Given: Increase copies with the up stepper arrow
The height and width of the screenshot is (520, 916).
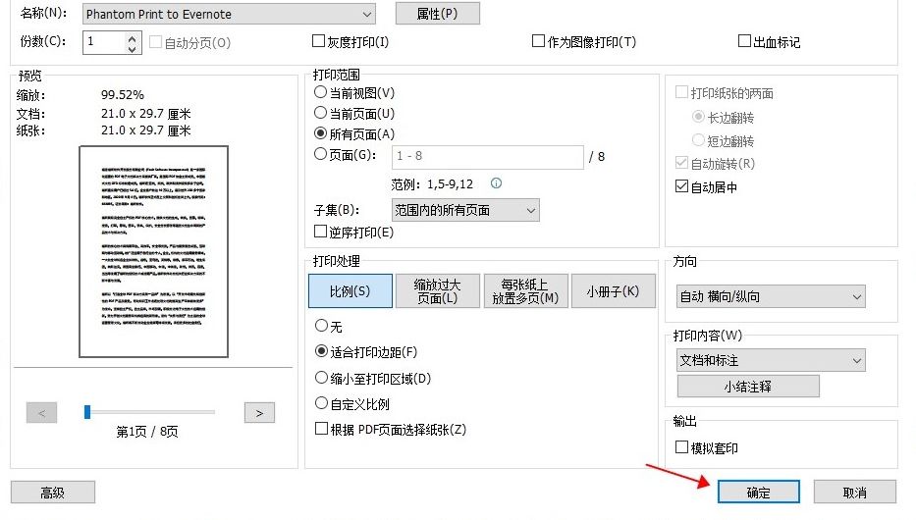Looking at the screenshot, I should click(x=133, y=38).
